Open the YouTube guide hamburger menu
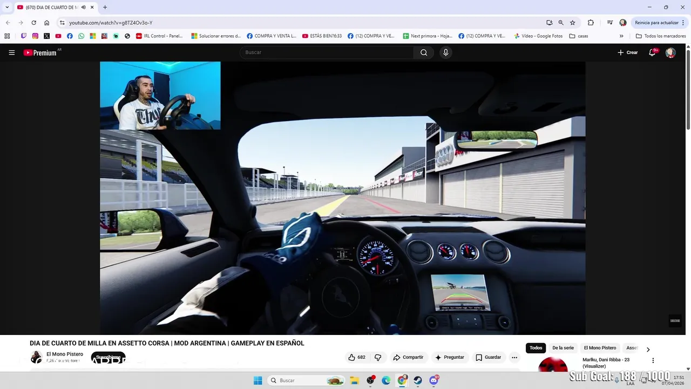Viewport: 691px width, 389px height. (x=11, y=52)
